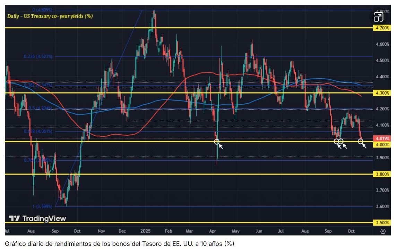Open chart settings gear icon

coord(383,231)
